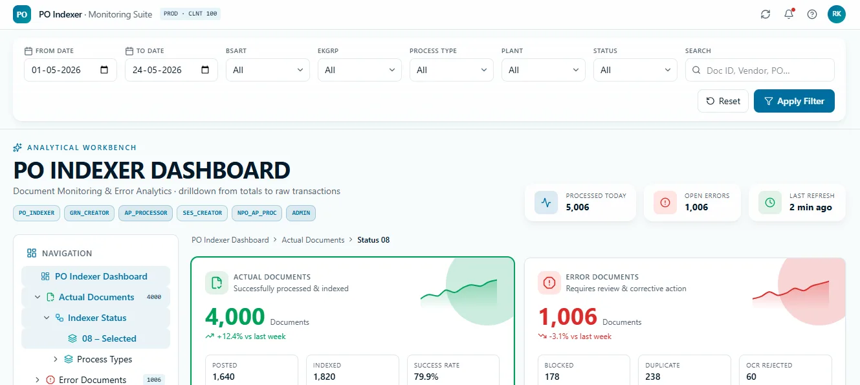Open the Plant dropdown
The height and width of the screenshot is (385, 860).
(x=544, y=70)
